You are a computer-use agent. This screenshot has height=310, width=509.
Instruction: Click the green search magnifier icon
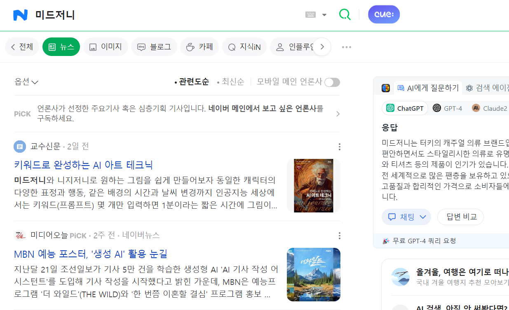(345, 15)
